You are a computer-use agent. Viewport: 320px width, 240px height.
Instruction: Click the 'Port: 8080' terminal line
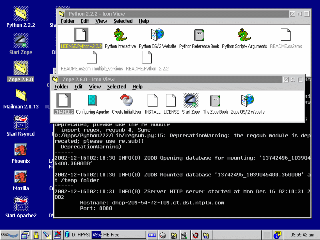(x=96, y=208)
